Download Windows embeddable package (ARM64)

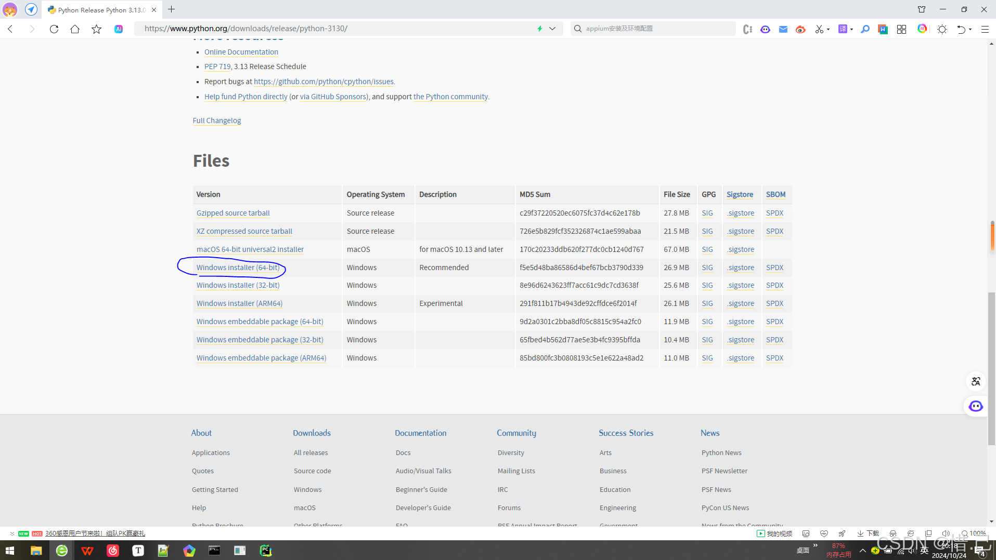click(262, 358)
